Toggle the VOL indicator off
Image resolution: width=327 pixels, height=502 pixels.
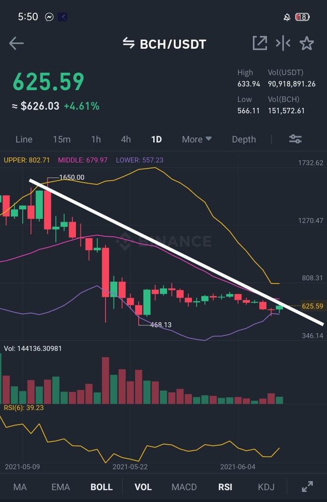click(x=143, y=487)
